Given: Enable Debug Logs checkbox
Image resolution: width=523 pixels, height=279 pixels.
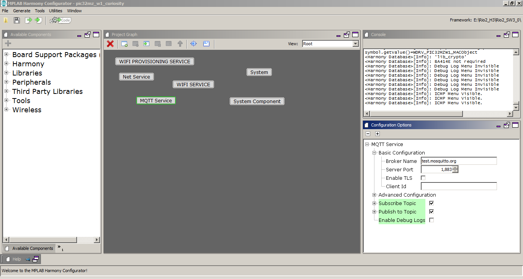Looking at the screenshot, I should [431, 220].
